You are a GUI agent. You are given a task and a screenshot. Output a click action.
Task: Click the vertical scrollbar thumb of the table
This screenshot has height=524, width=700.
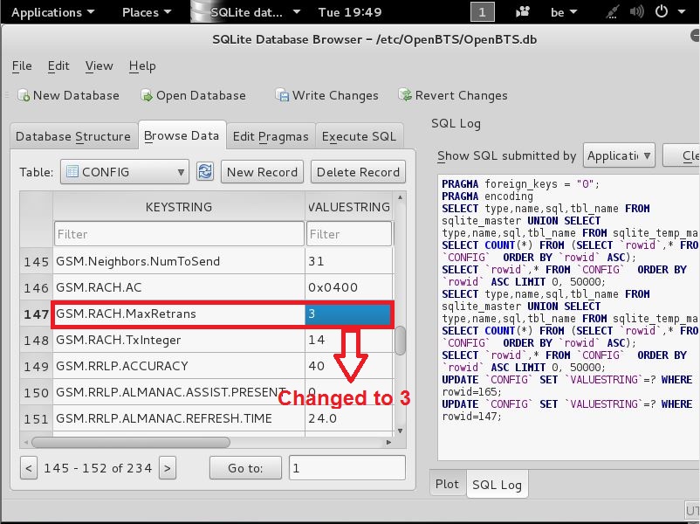coord(400,340)
